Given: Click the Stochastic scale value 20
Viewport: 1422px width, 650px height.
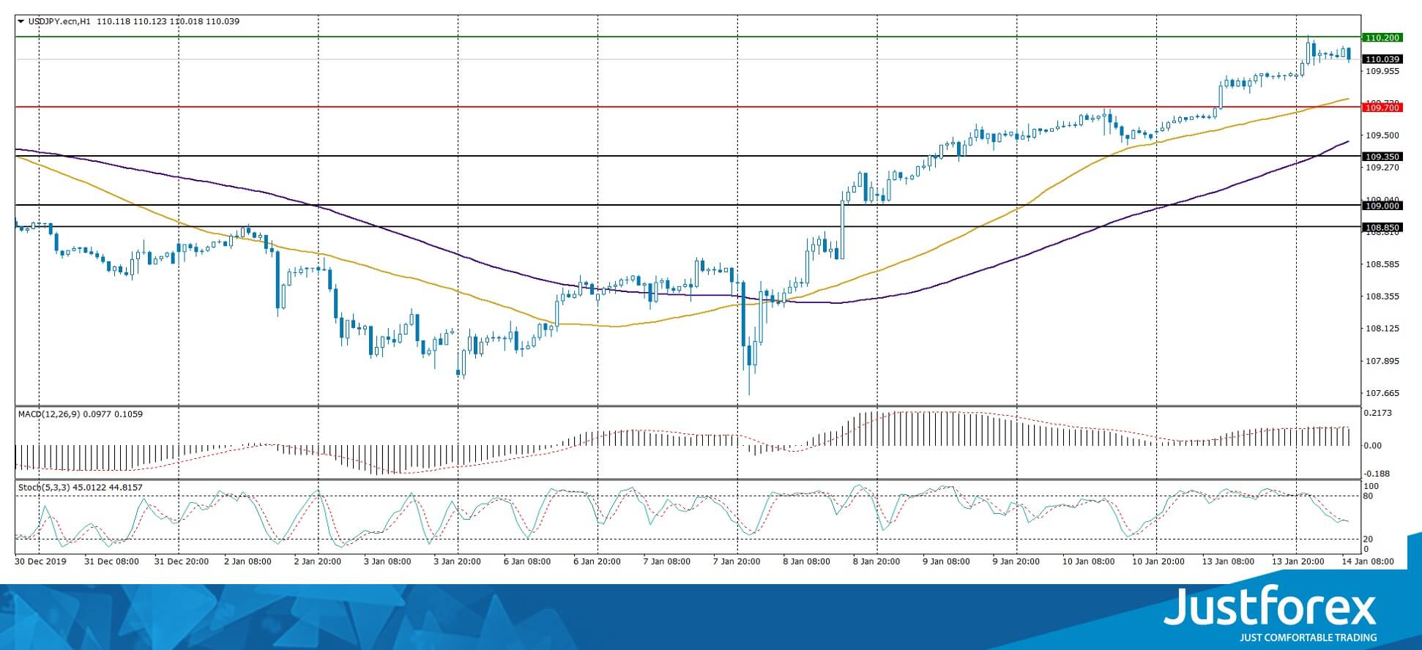Looking at the screenshot, I should point(1369,539).
